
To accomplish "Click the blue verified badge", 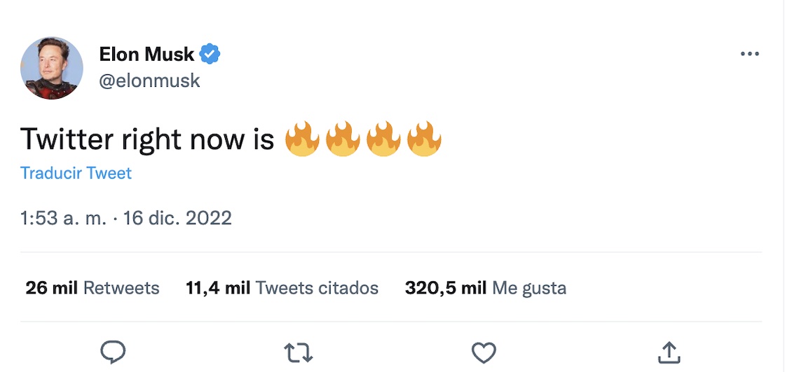I will 210,53.
